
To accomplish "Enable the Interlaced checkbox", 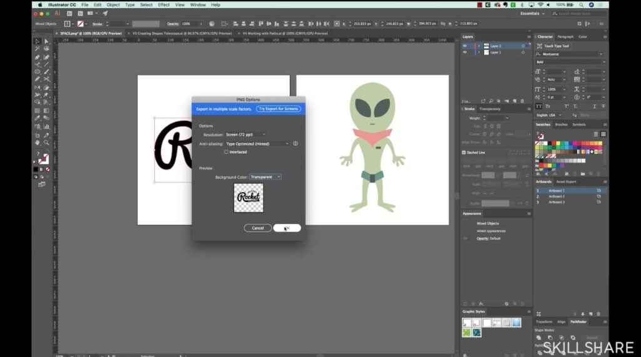I will point(226,152).
